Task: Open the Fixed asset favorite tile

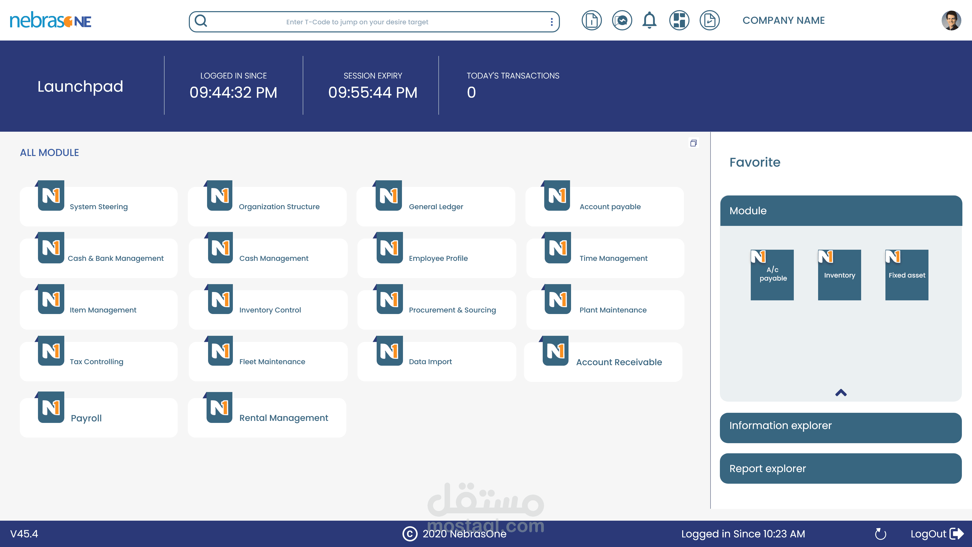Action: click(x=906, y=275)
